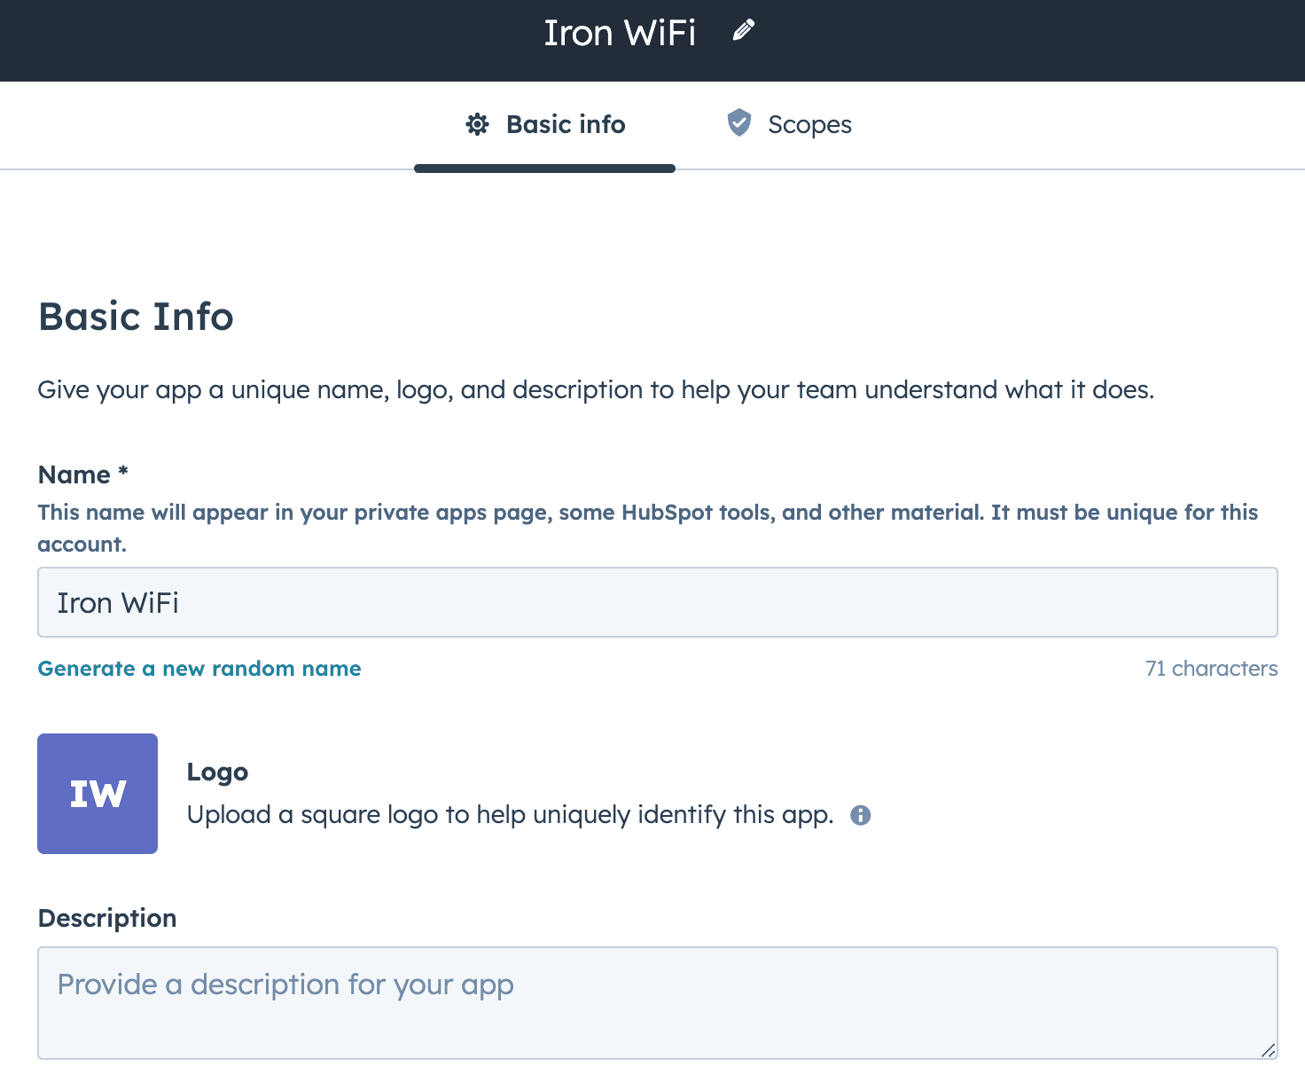Click the Logo heading text
The width and height of the screenshot is (1305, 1082).
click(217, 772)
